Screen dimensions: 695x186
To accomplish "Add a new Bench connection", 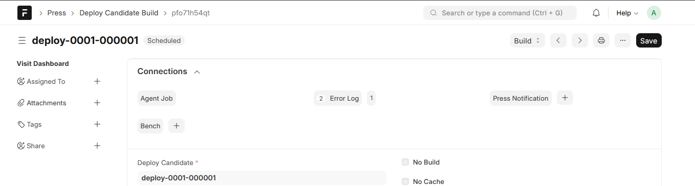I will coord(177,126).
